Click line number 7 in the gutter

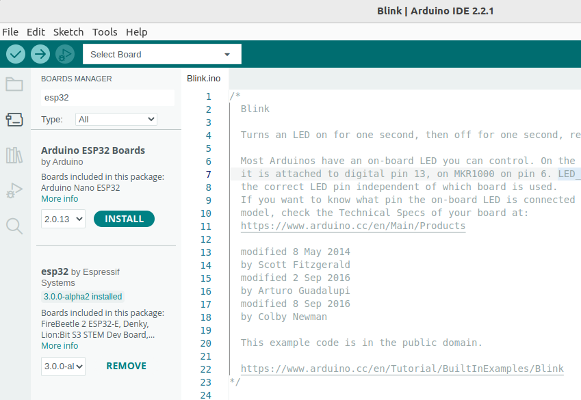tap(209, 174)
